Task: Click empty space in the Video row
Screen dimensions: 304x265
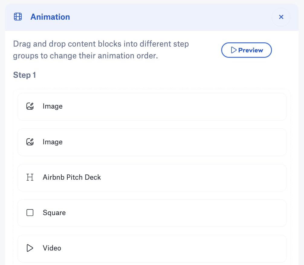Action: point(181,248)
